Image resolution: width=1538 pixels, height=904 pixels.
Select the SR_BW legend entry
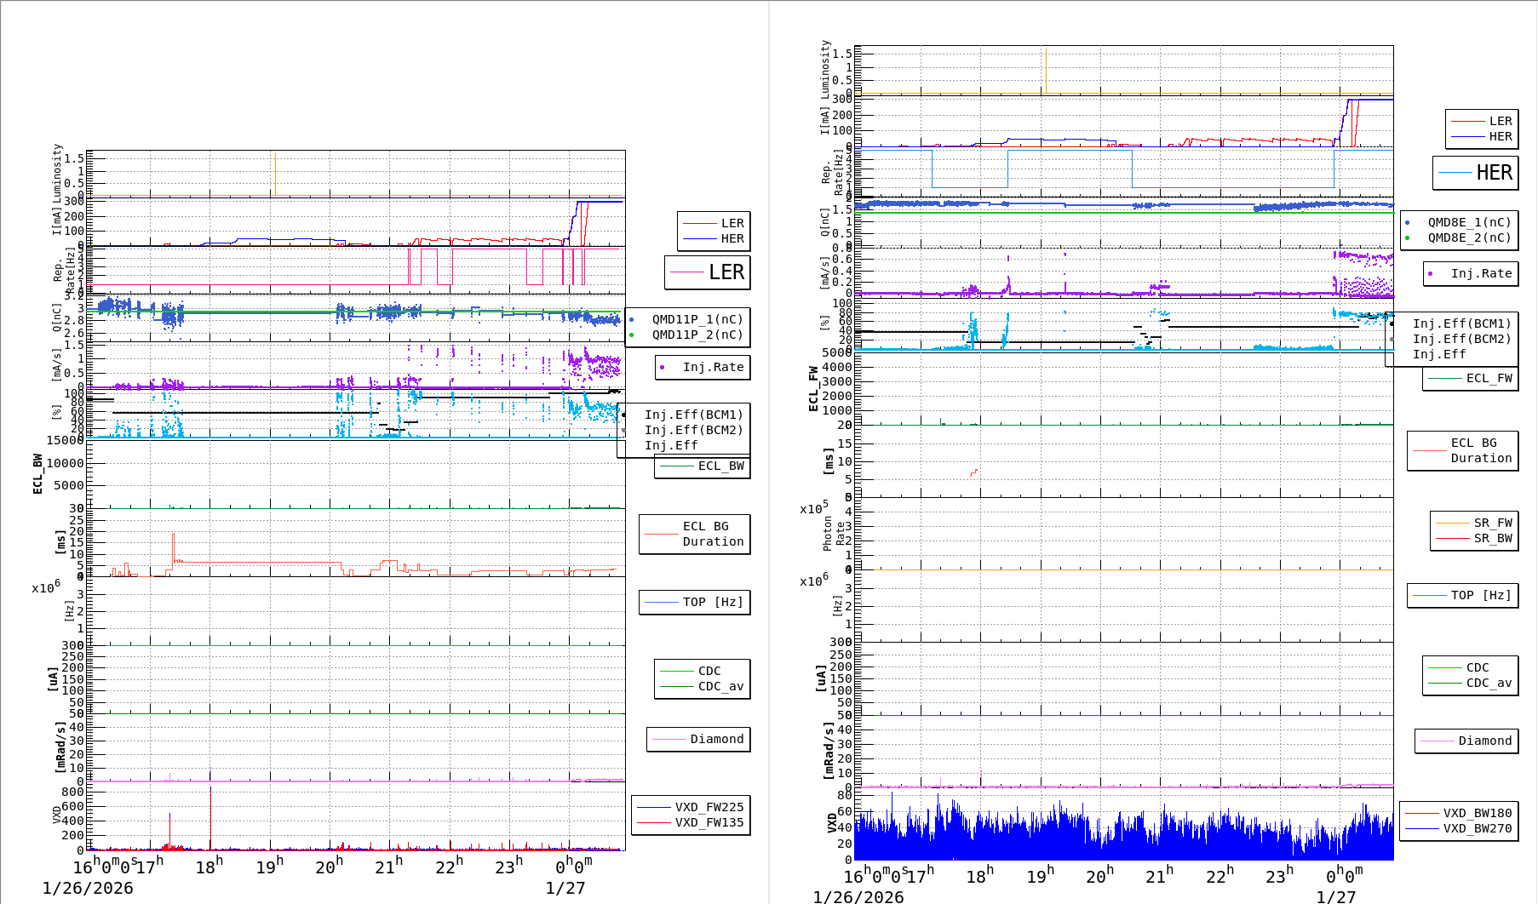[1492, 538]
